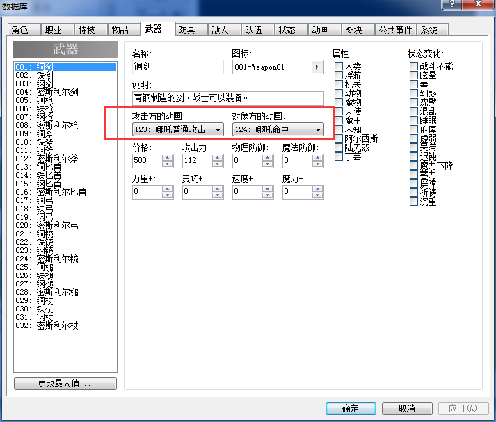496x422 pixels.
Task: Open the 特技 tab
Action: [91, 30]
